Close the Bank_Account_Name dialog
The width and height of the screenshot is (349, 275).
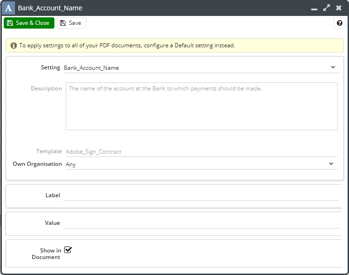(339, 8)
